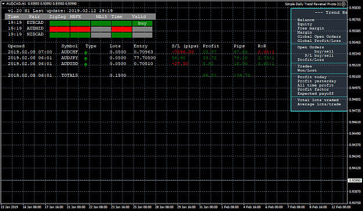
Task: Click '15 Jan 2019' on the time axis
Action: pyautogui.click(x=9, y=207)
